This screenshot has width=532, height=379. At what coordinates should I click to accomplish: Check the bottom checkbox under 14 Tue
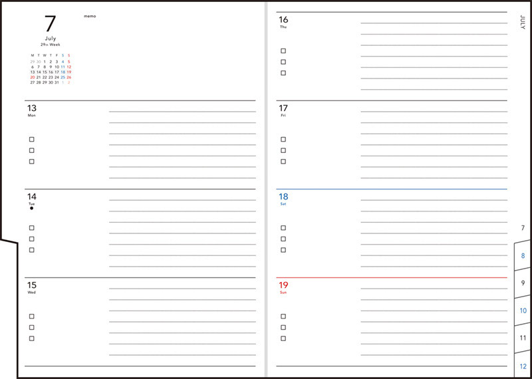31,250
